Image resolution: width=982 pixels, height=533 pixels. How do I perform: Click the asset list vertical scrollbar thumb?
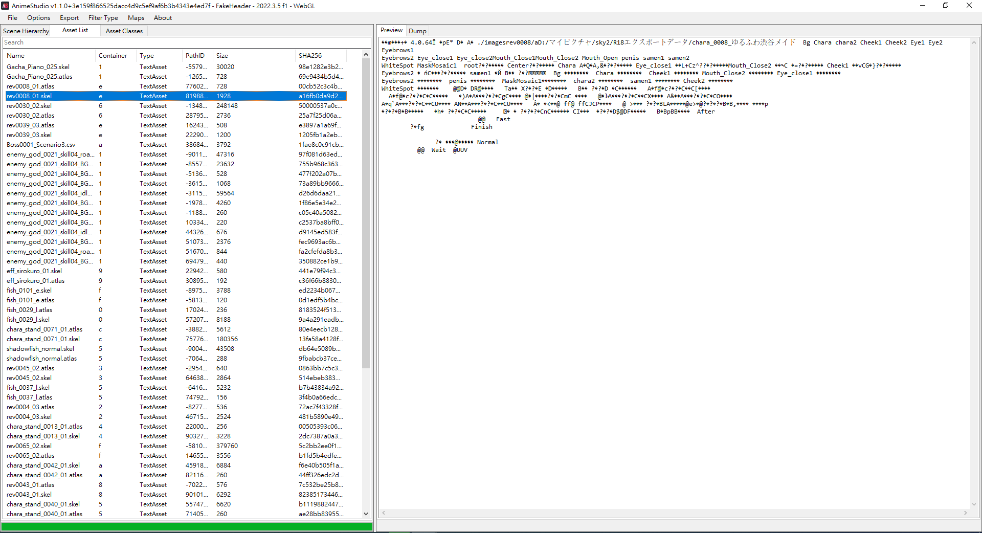(x=366, y=212)
